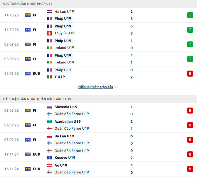197x177 pixels.
Task: Click the Austria flag beside Áo U19
Action: (x=50, y=165)
